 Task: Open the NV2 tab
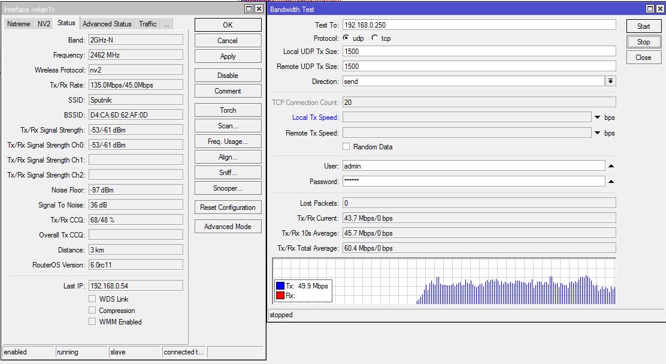[44, 24]
